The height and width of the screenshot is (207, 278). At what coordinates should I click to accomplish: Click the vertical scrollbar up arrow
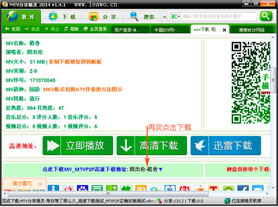coord(273,37)
